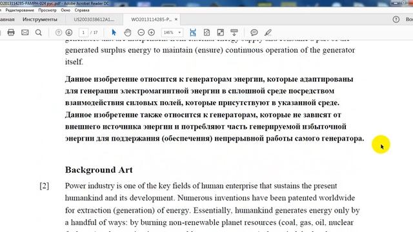The width and height of the screenshot is (413, 232).
Task: Add a comment with speech bubble icon
Action: (x=254, y=32)
